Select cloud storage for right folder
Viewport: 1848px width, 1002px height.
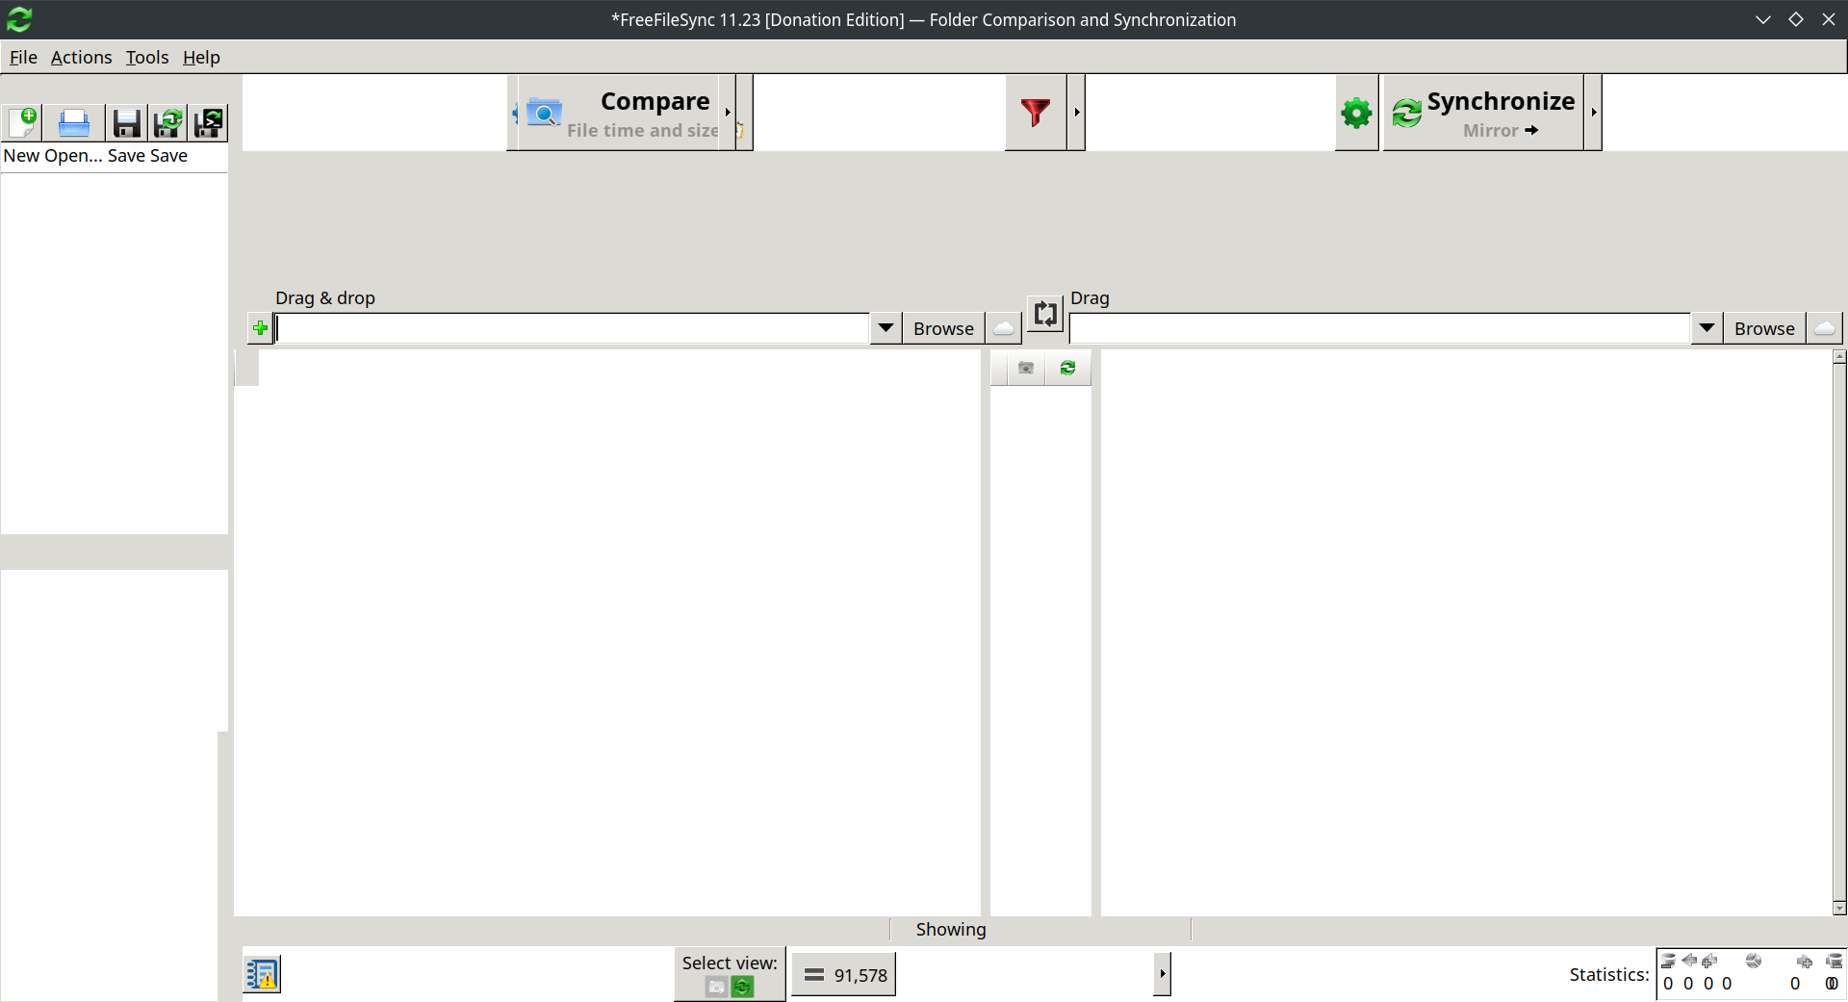pos(1825,328)
